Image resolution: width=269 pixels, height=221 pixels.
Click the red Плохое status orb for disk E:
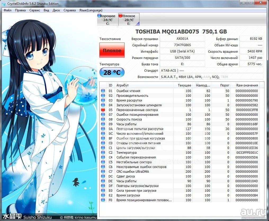coord(120,16)
